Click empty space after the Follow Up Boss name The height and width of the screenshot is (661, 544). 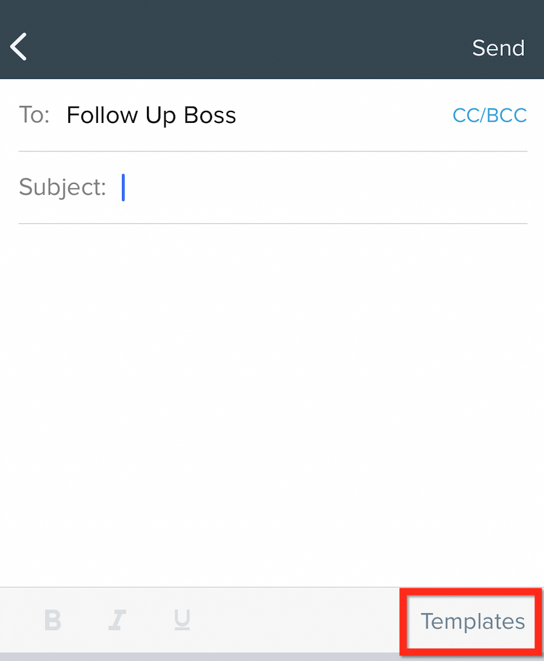pos(343,115)
